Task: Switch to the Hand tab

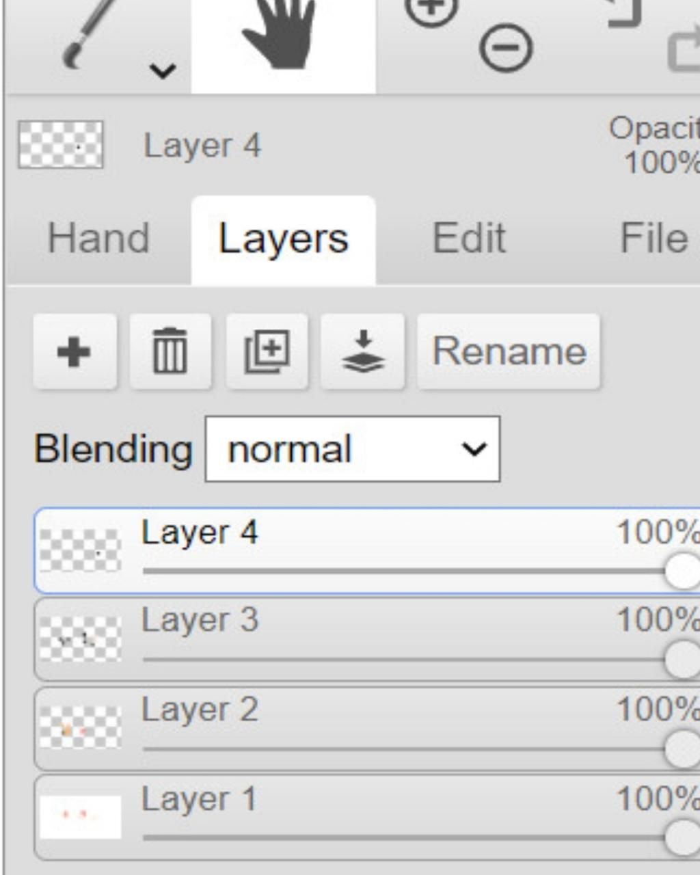Action: coord(98,239)
